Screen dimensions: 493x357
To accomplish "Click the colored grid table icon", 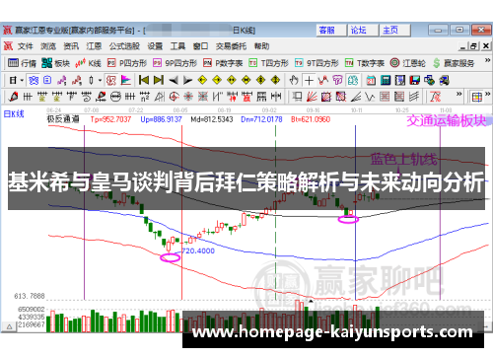I will tap(477, 97).
